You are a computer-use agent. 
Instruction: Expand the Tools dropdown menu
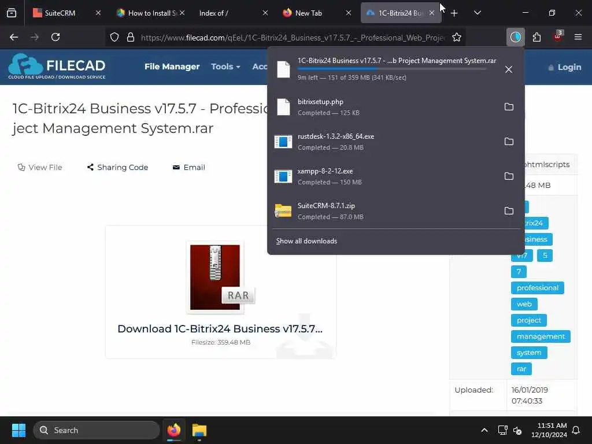[x=225, y=66]
